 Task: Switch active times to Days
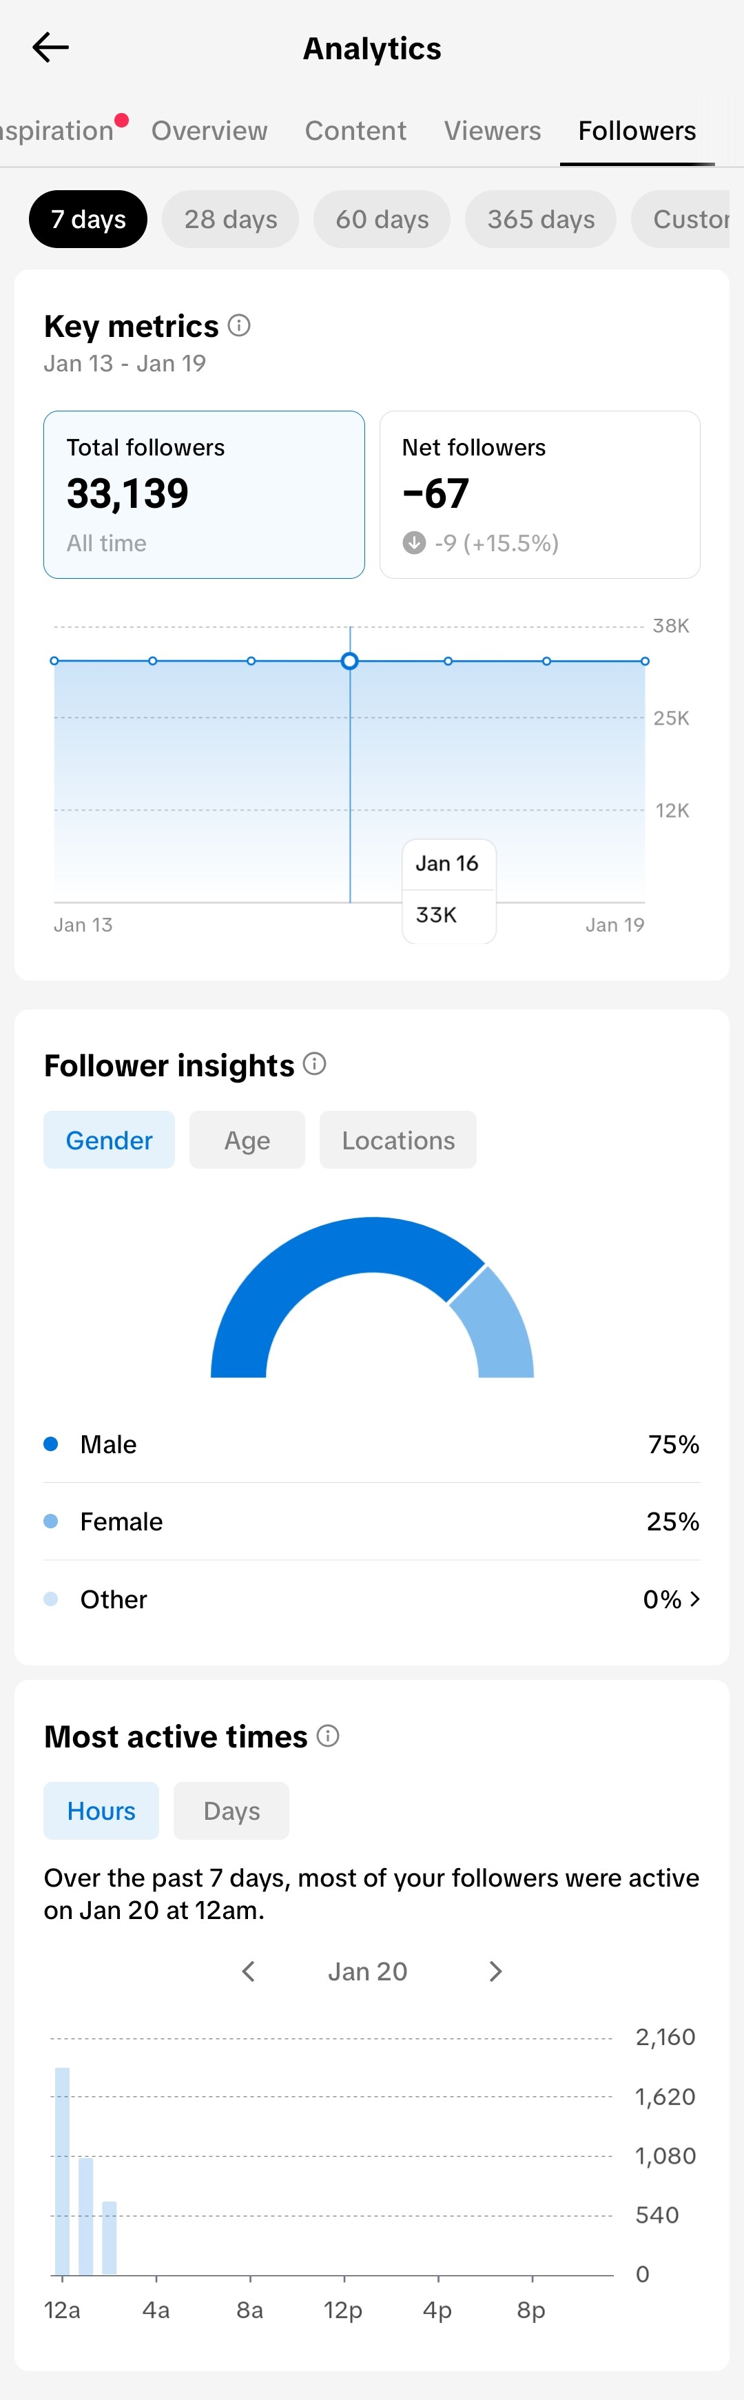tap(231, 1810)
